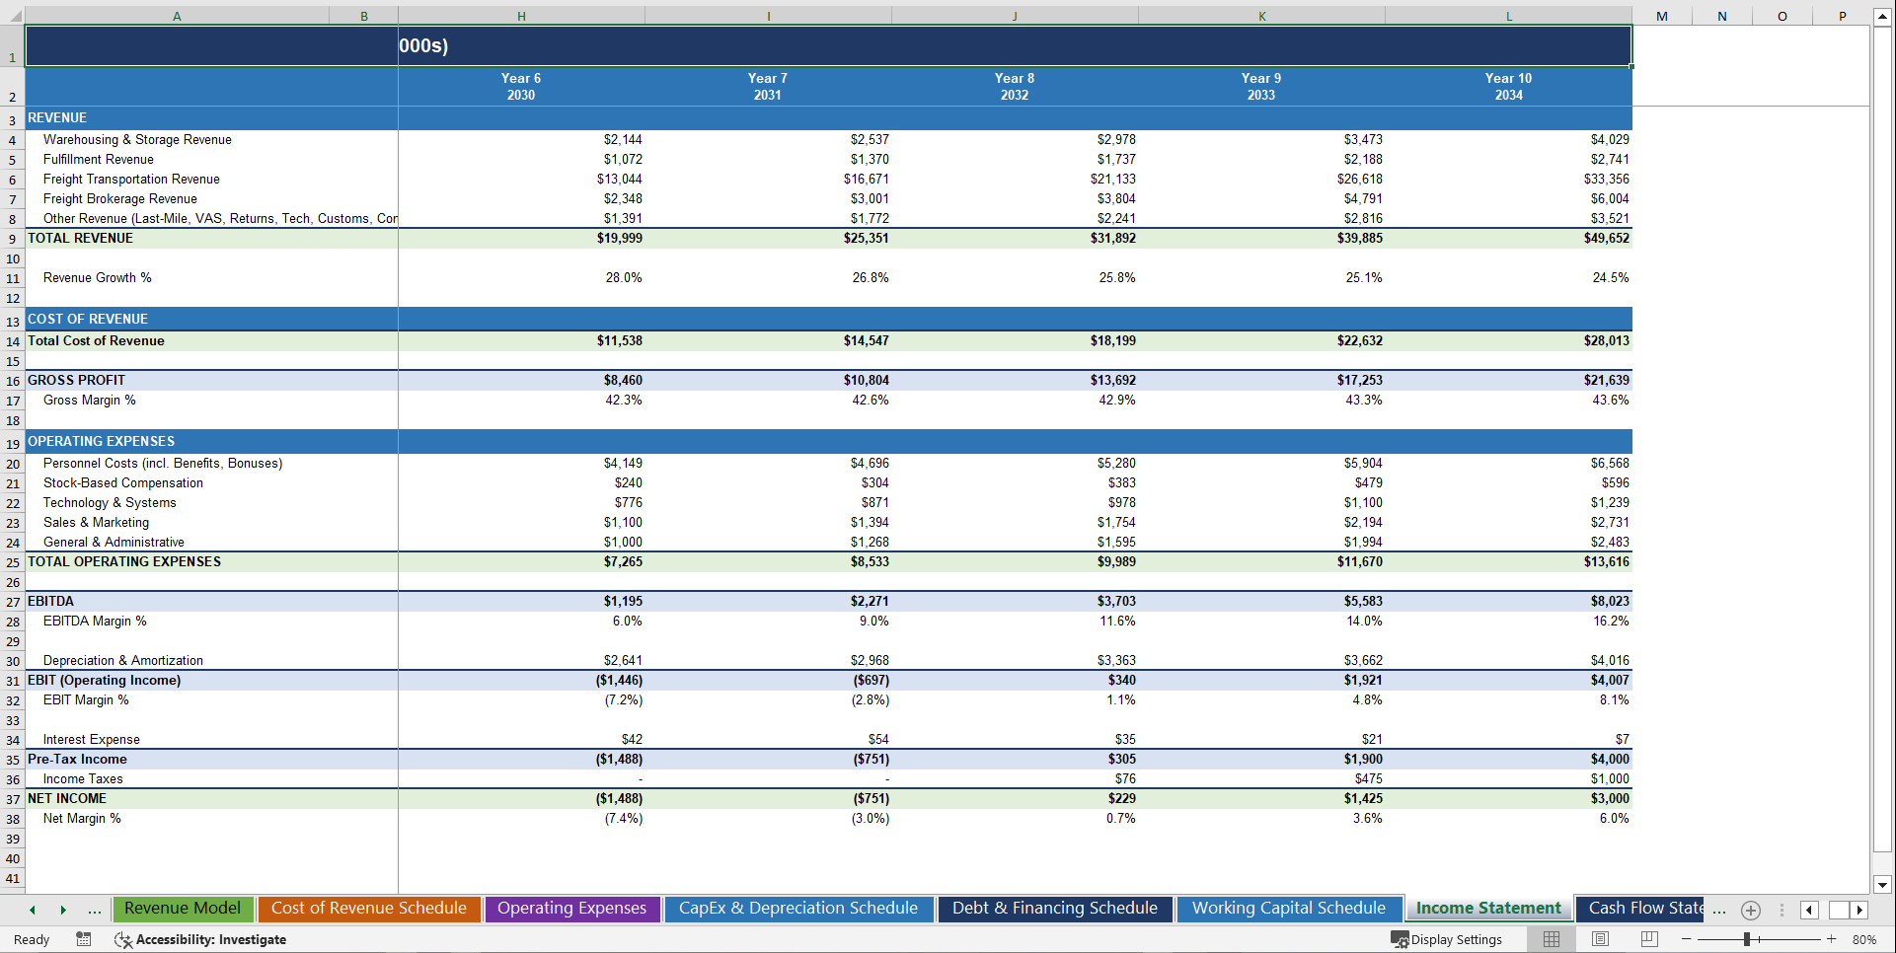This screenshot has width=1896, height=953.
Task: Toggle Page Break Preview view
Action: tap(1651, 939)
